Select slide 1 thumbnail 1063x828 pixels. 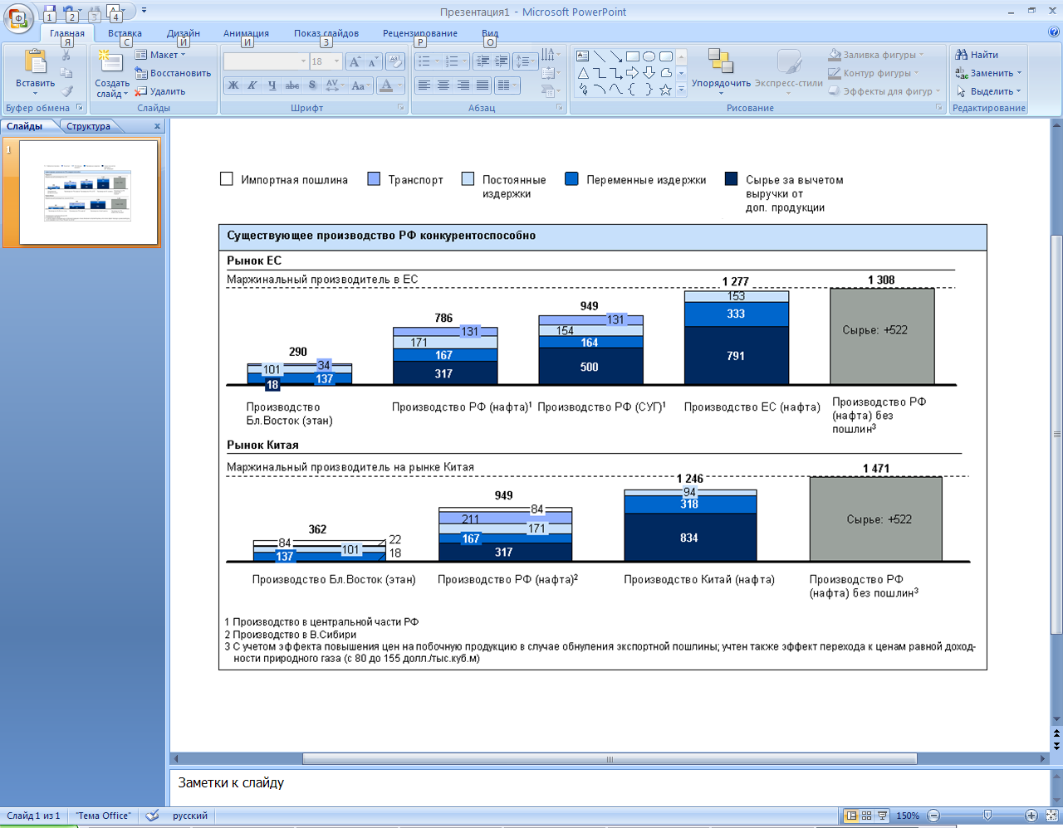(x=88, y=192)
